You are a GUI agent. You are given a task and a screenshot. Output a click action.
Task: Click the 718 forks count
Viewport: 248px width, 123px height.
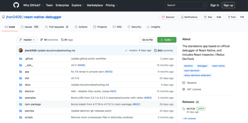click(x=242, y=17)
